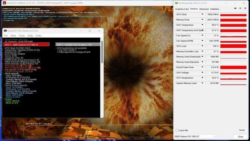This screenshot has height=141, width=250.
Task: Click the GPU-Z app icon in title bar
Action: (176, 3)
